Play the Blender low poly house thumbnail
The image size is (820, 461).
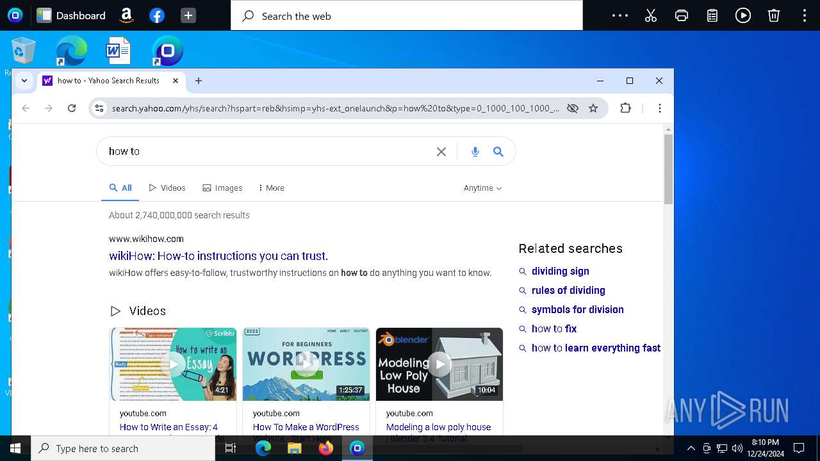439,364
